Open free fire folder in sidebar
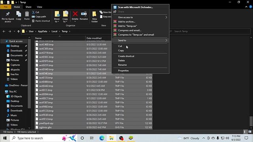 click(x=15, y=75)
